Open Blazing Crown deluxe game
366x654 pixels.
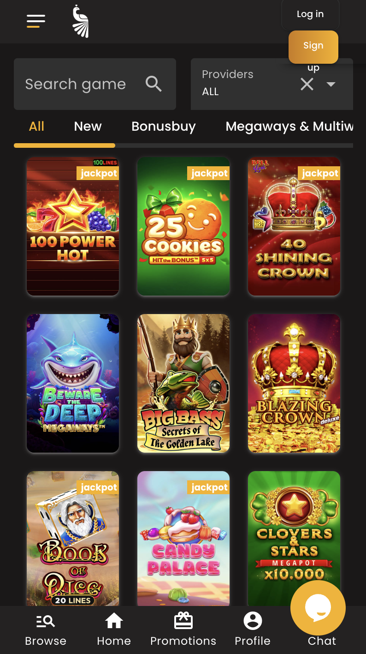point(294,383)
